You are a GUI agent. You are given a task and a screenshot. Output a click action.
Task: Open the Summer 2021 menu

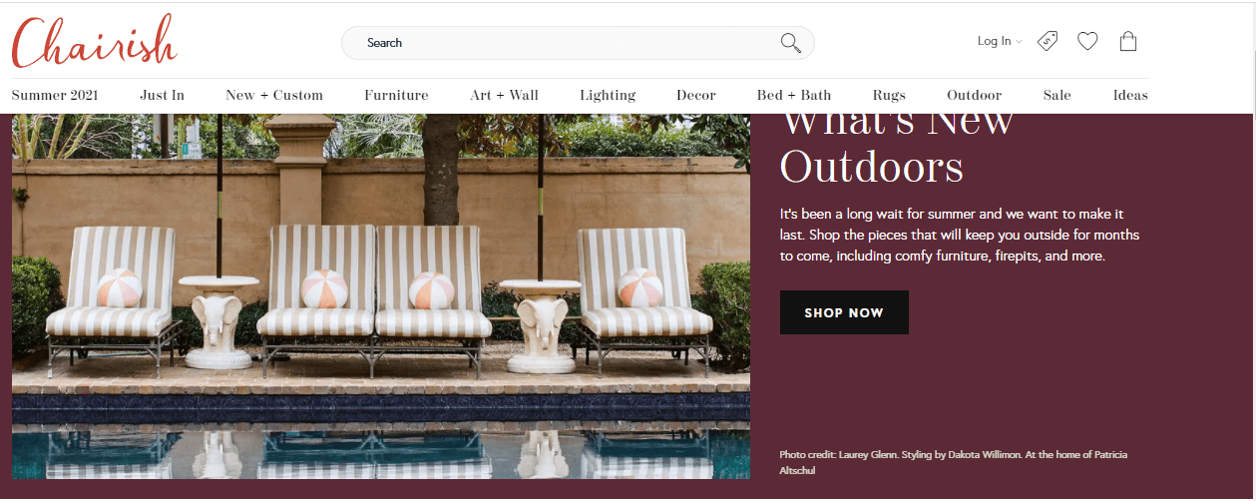55,95
